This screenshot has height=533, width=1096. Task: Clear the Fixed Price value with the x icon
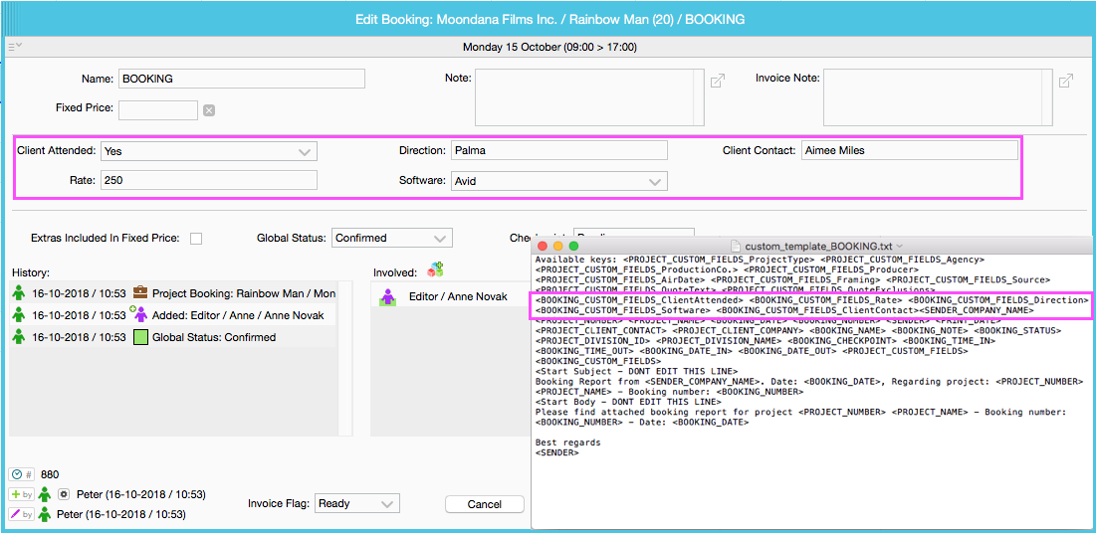[x=208, y=110]
